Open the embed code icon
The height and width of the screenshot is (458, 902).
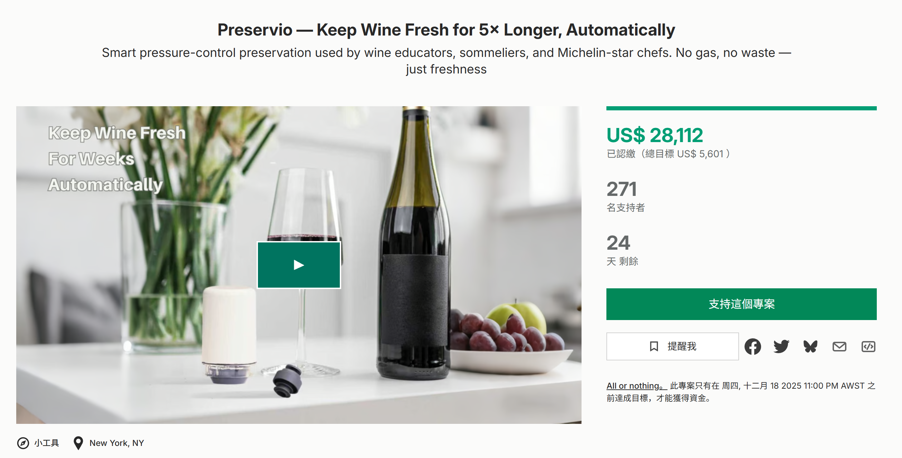pyautogui.click(x=868, y=347)
